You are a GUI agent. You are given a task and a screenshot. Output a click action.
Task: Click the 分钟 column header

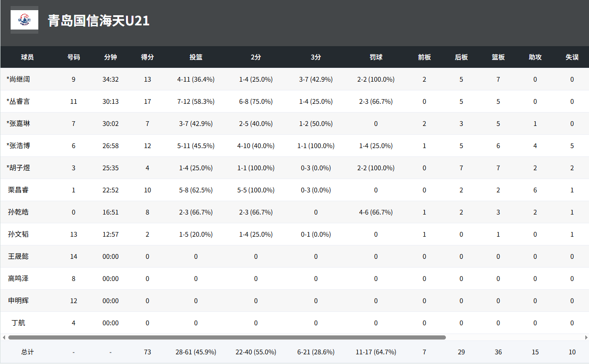coord(110,57)
